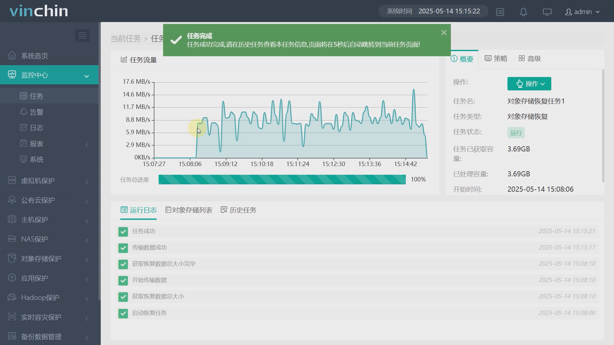Click the monitor screen icon in header
614x345 pixels.
point(547,12)
